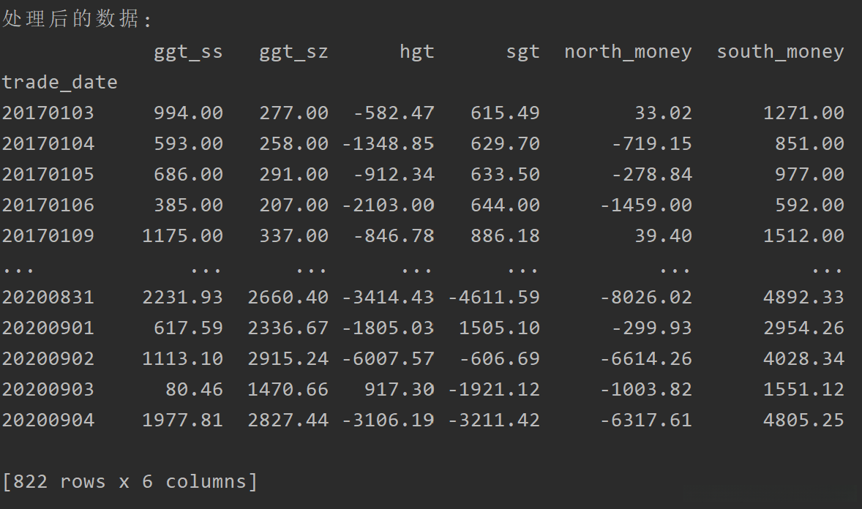Click the value 1175.00 in ggt_ss column
The height and width of the screenshot is (509, 862).
point(182,236)
